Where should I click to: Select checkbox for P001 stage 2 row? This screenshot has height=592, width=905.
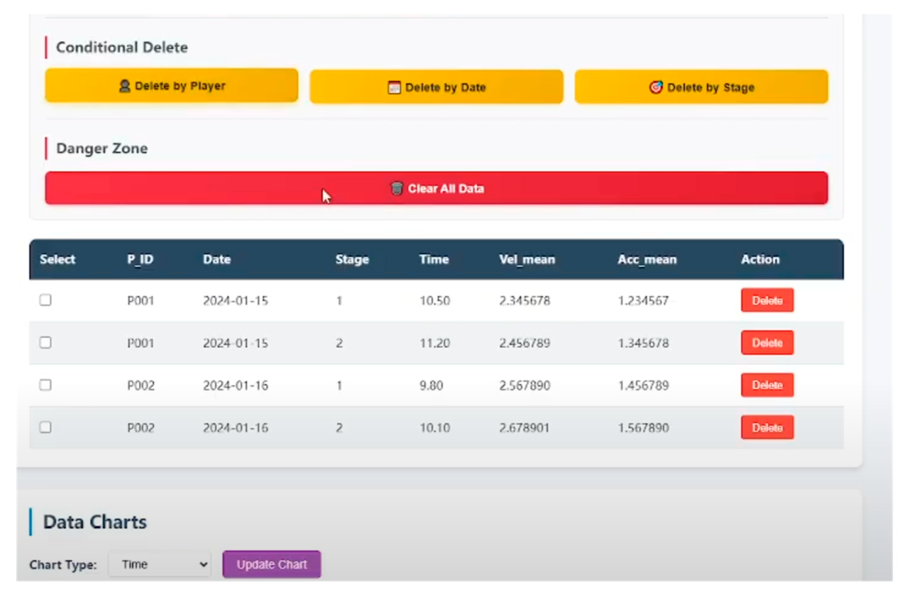46,343
